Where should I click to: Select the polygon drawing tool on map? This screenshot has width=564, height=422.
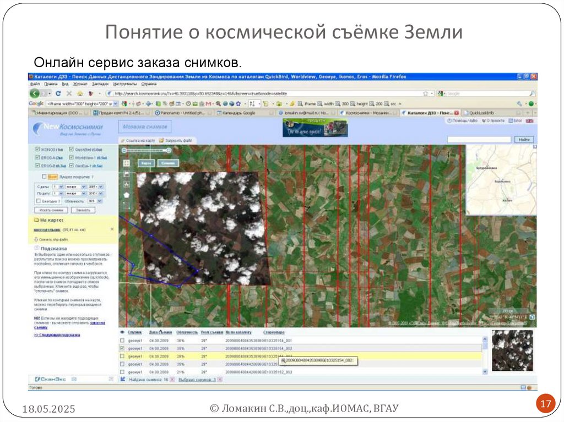[127, 195]
